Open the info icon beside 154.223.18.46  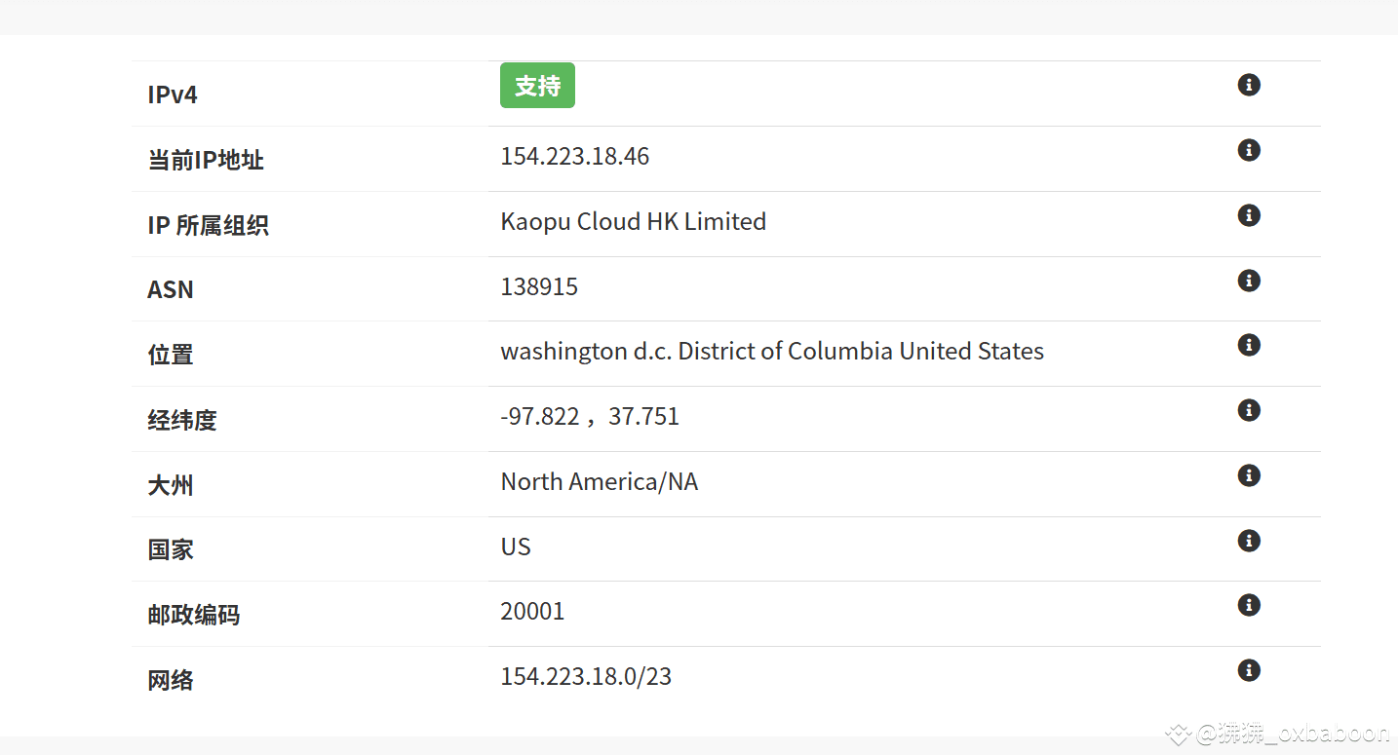coord(1249,150)
